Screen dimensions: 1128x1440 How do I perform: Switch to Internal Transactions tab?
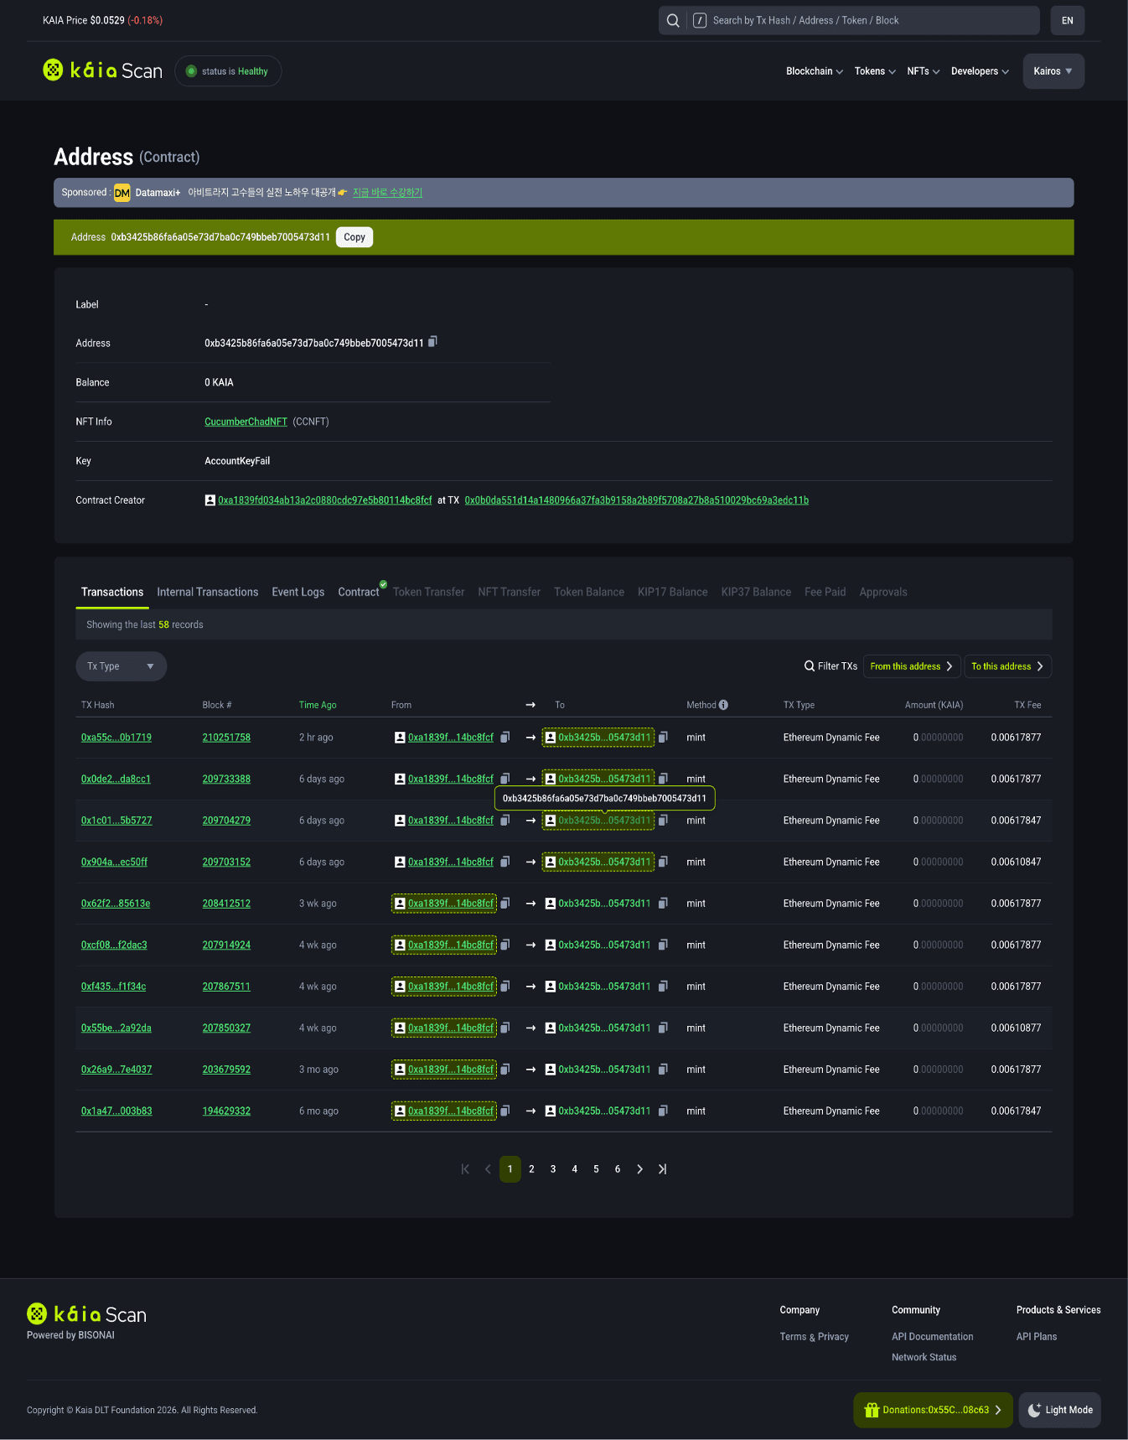click(x=207, y=592)
